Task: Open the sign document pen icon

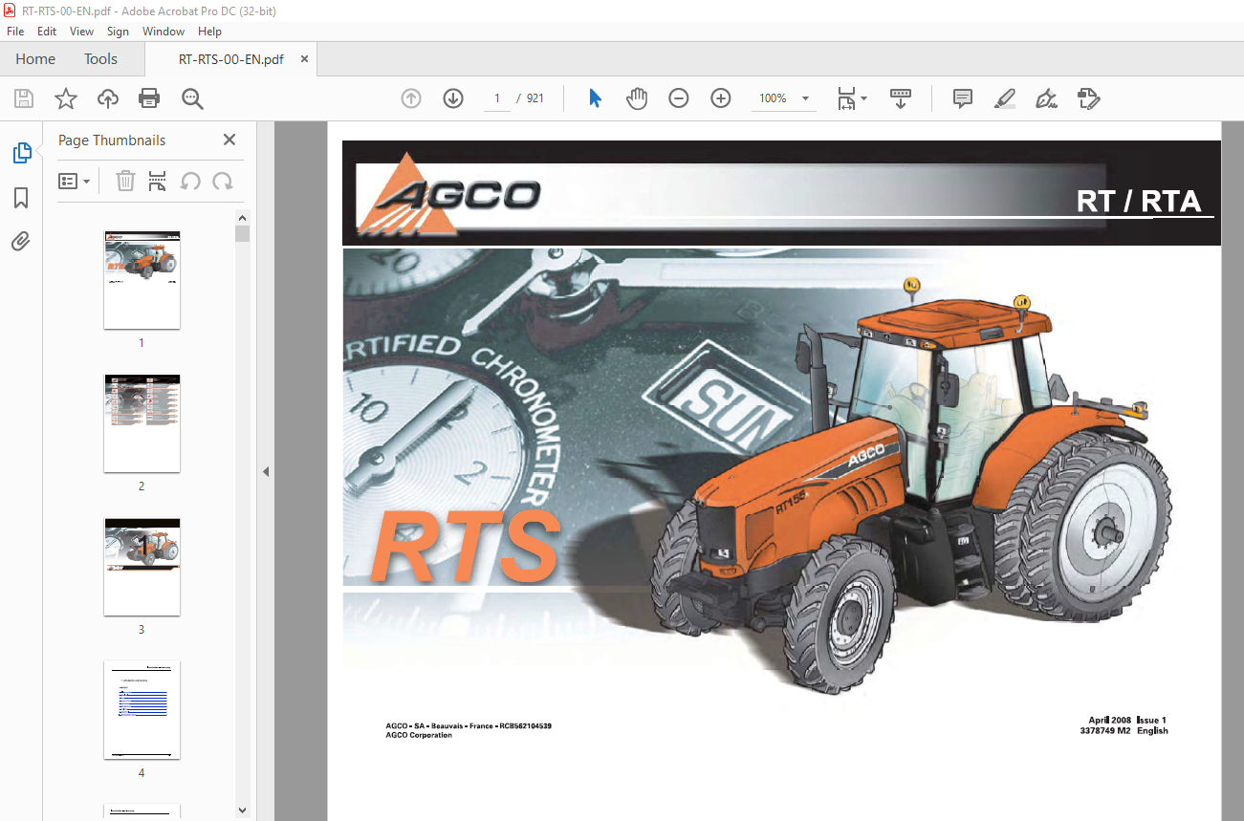Action: tap(1046, 98)
